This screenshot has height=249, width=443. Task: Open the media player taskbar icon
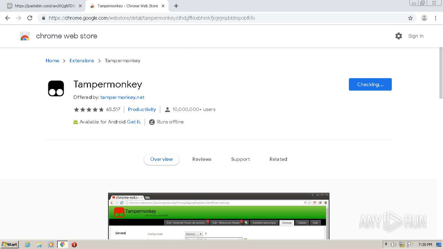pyautogui.click(x=51, y=245)
